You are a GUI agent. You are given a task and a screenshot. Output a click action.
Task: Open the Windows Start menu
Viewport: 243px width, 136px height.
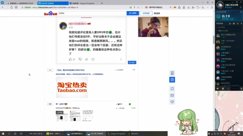point(3,133)
